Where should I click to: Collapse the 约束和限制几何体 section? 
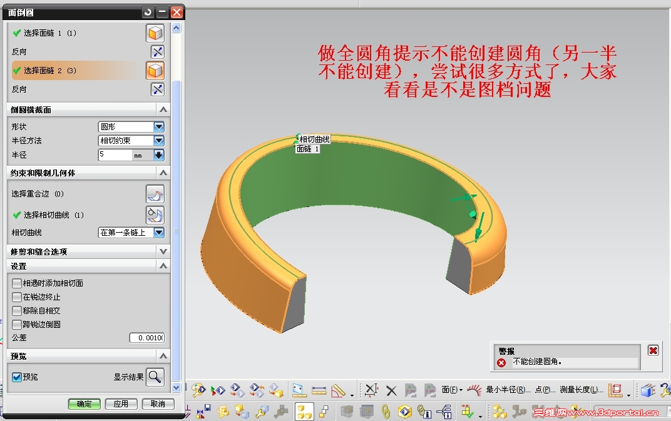pos(163,173)
